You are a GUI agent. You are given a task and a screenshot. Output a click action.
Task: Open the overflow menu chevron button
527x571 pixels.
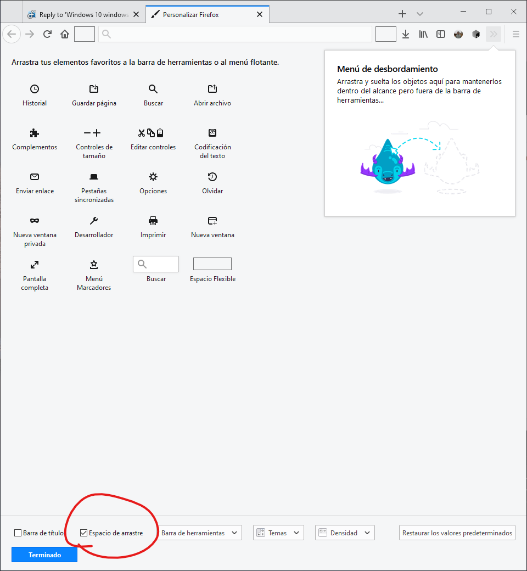pyautogui.click(x=494, y=34)
